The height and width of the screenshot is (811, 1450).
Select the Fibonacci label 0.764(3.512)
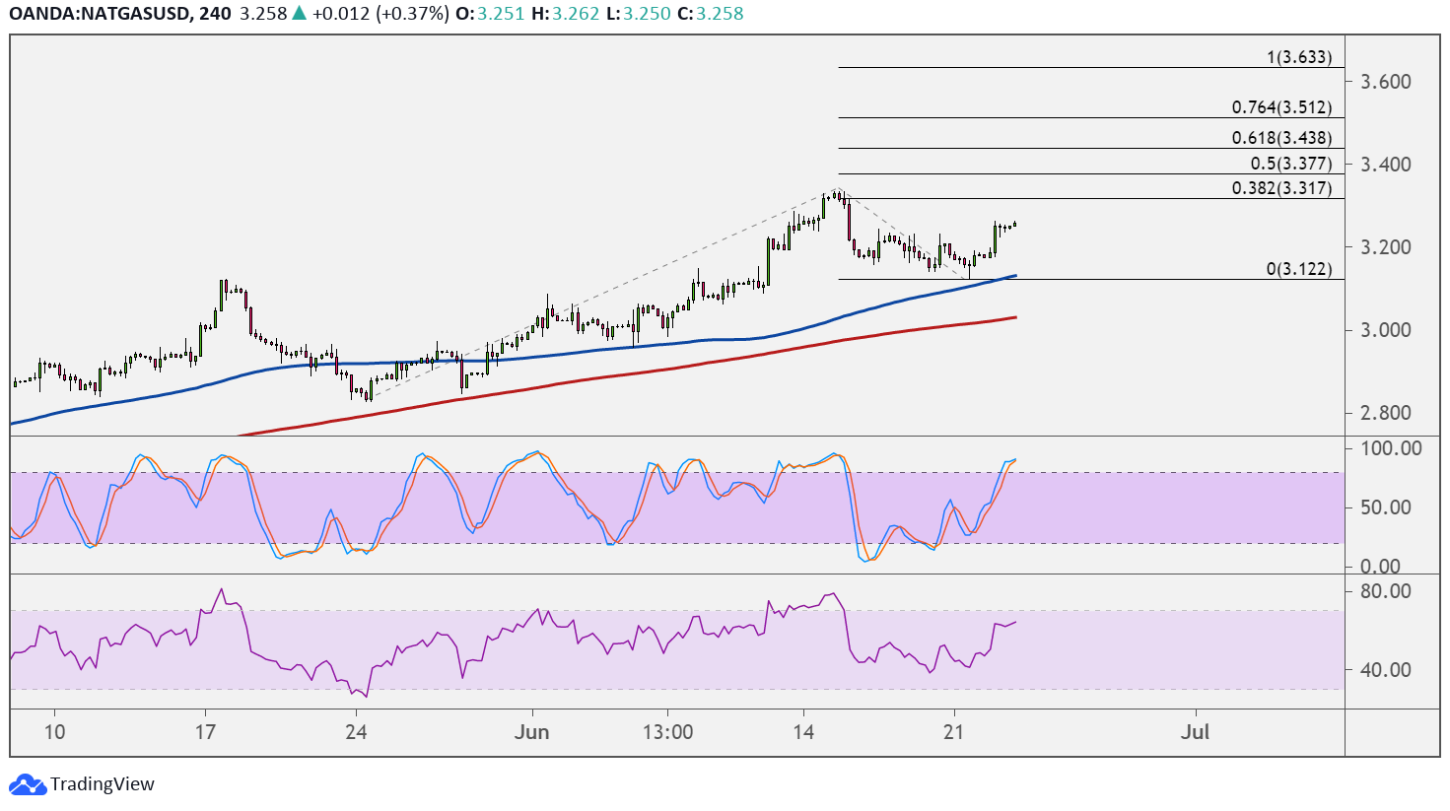tap(1281, 107)
